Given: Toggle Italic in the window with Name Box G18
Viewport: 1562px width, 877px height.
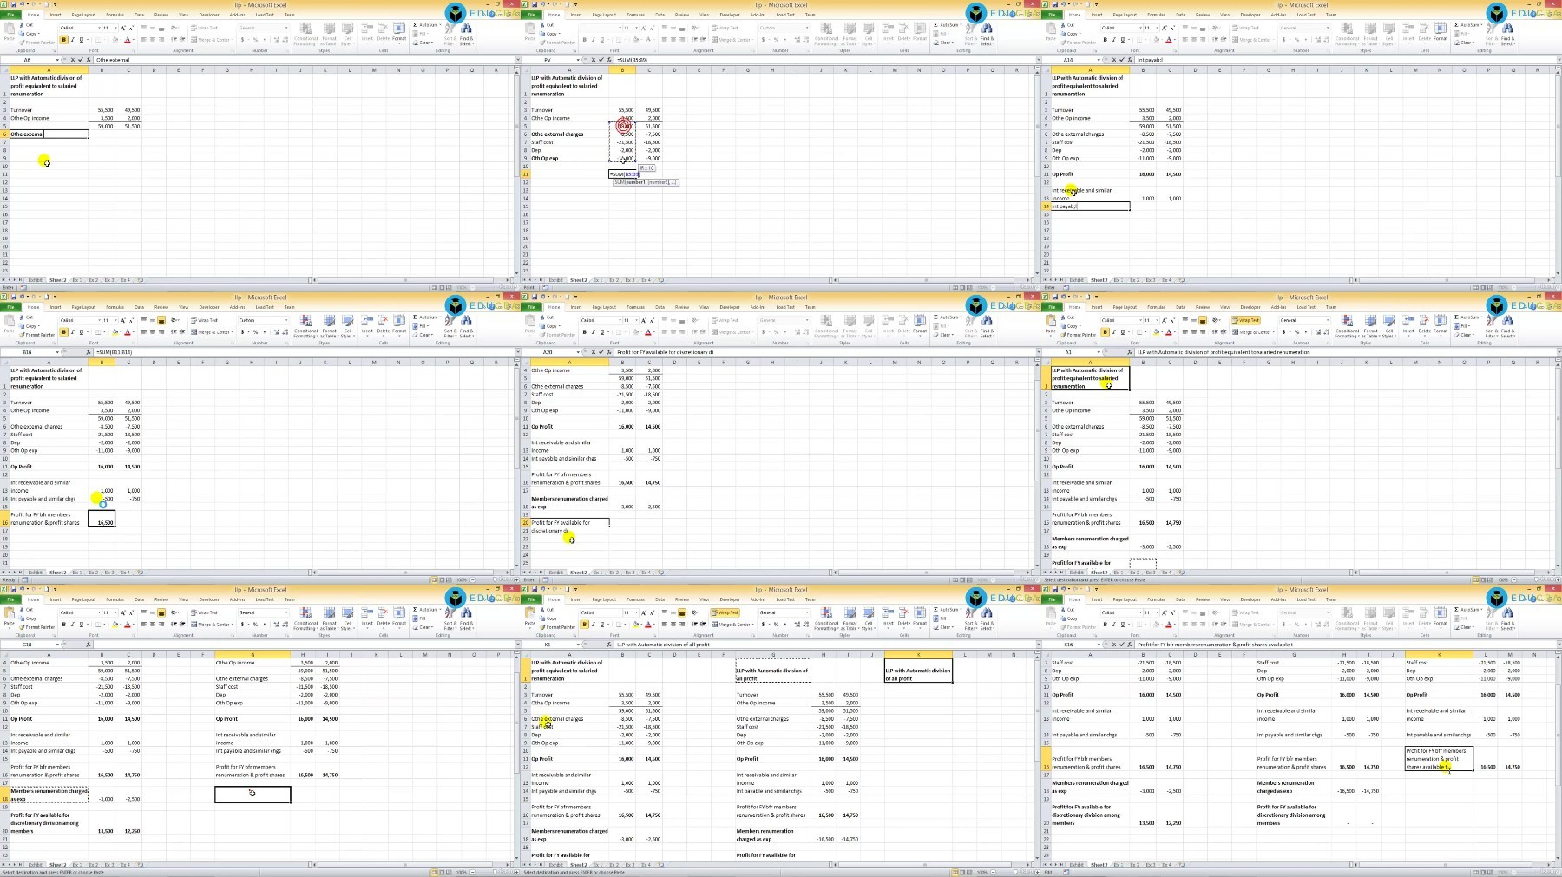Looking at the screenshot, I should point(73,625).
